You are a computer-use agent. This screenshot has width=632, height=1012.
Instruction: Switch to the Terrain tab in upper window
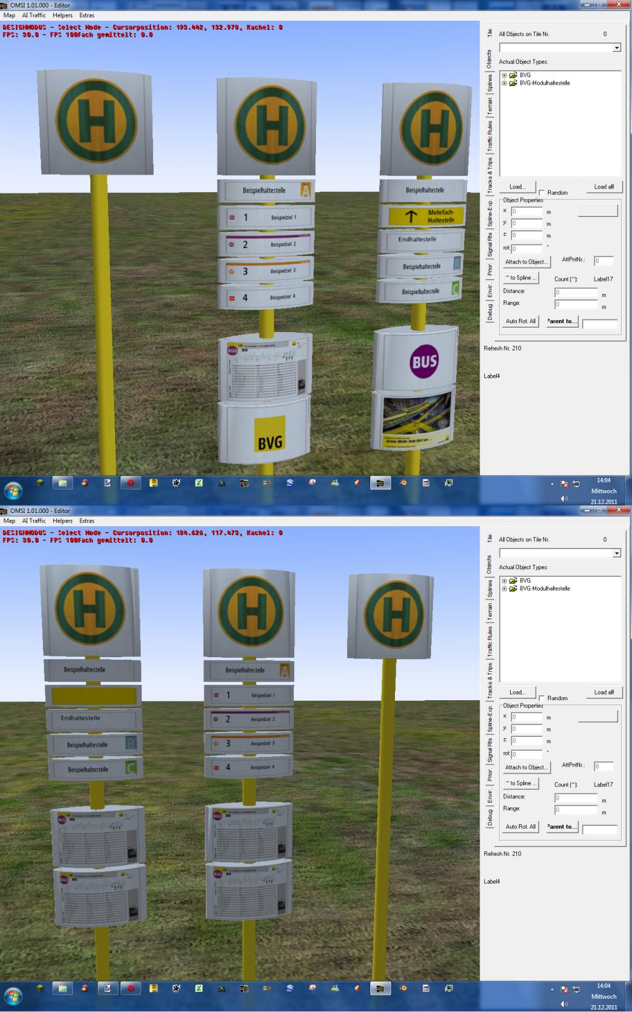pyautogui.click(x=489, y=107)
